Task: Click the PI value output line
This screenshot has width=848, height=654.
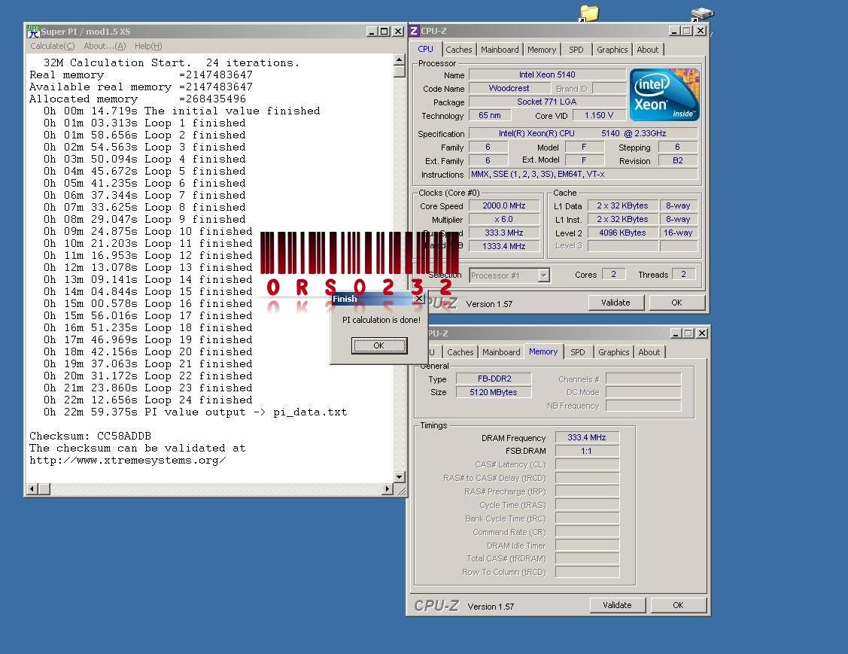Action: [195, 412]
